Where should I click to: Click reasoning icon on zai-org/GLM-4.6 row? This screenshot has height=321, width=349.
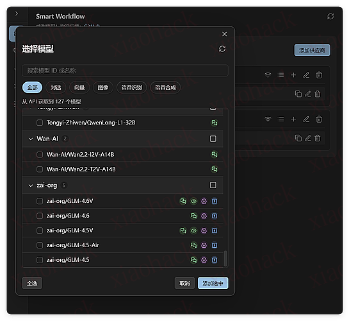point(204,216)
